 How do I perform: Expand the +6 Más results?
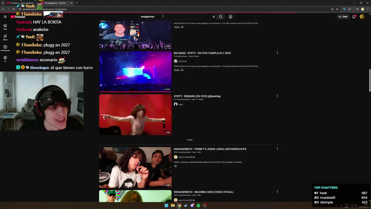pos(190,140)
